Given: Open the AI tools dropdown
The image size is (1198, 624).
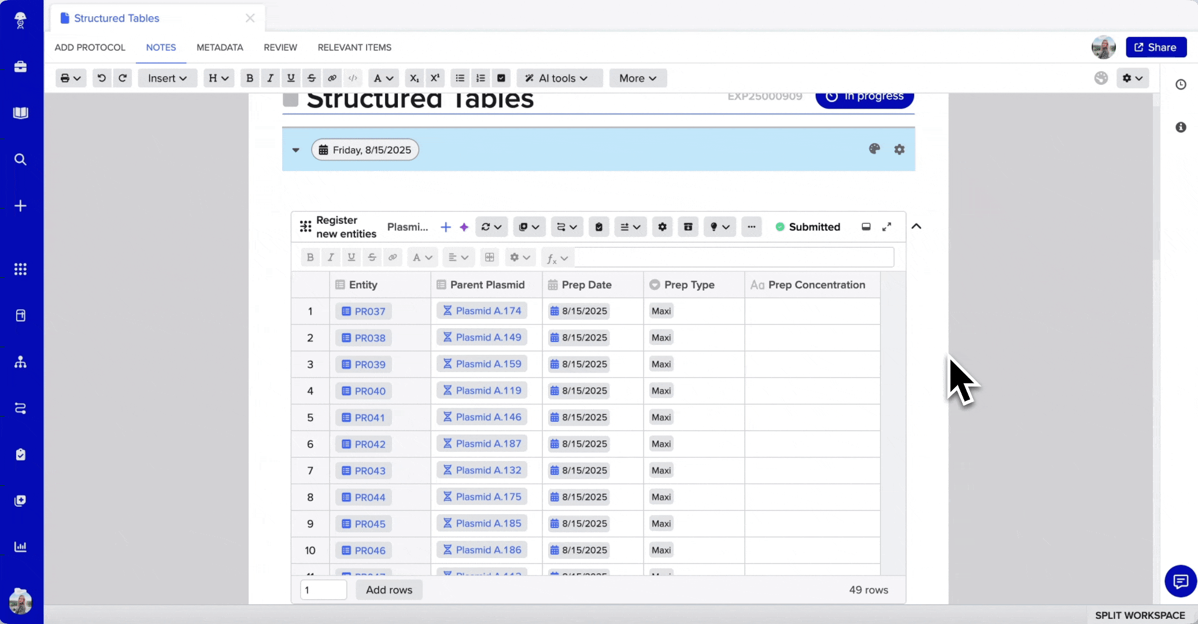Looking at the screenshot, I should (559, 78).
